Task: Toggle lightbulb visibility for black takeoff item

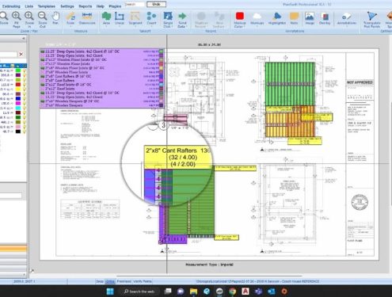Action: [25, 131]
